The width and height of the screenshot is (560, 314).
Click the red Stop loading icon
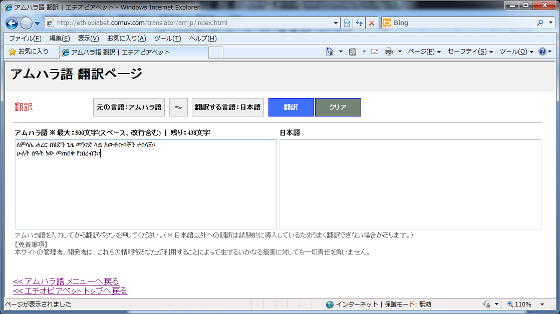pyautogui.click(x=372, y=23)
